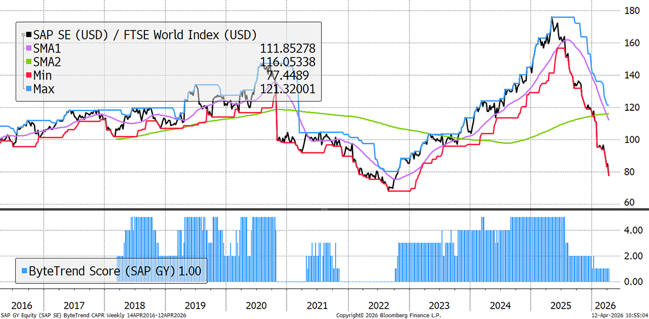This screenshot has width=649, height=319.
Task: Click the green SMA2 legend swatch
Action: [29, 62]
